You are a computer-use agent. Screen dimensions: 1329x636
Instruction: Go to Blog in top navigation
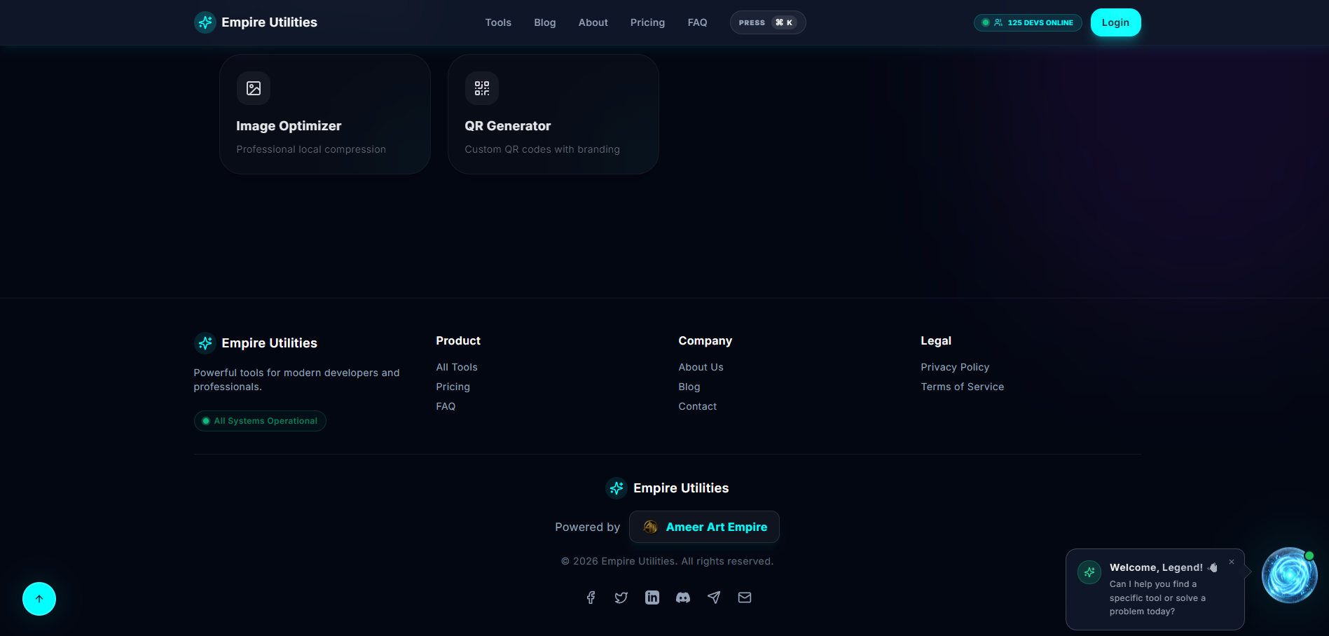(545, 22)
